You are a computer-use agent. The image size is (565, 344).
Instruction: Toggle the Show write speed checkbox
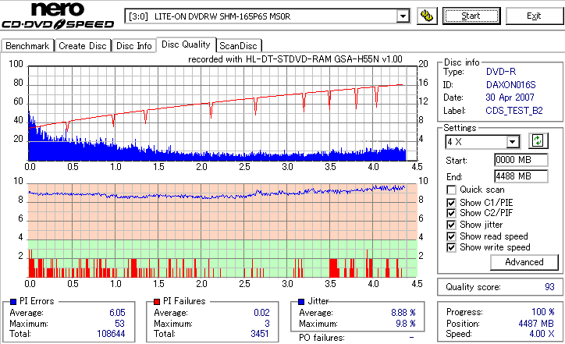click(x=451, y=247)
